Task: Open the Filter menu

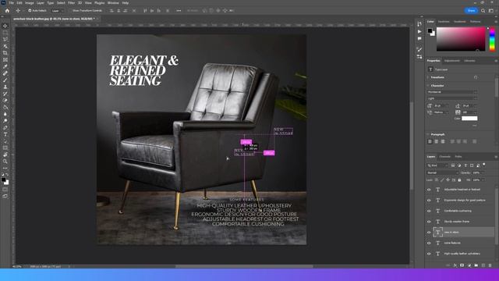Action: [x=71, y=3]
